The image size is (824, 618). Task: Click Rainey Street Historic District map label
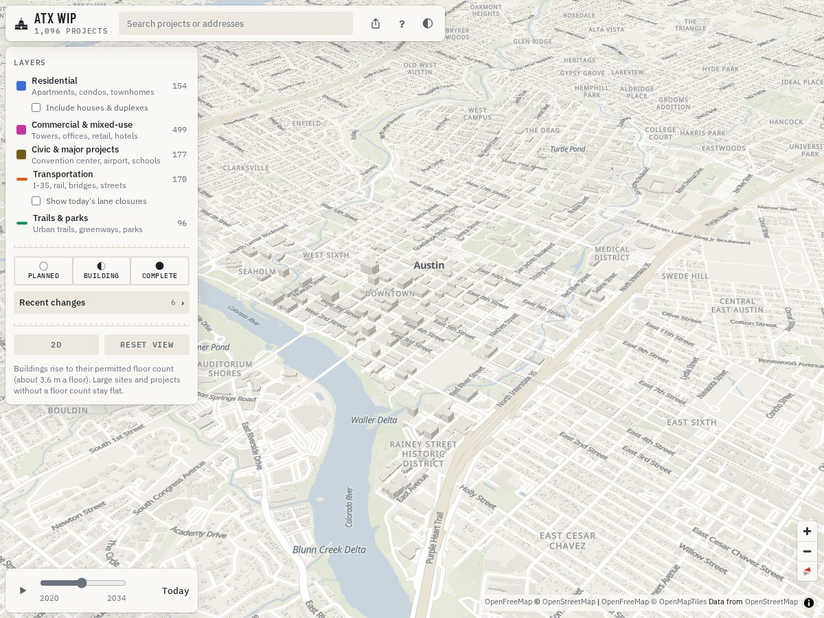(424, 454)
